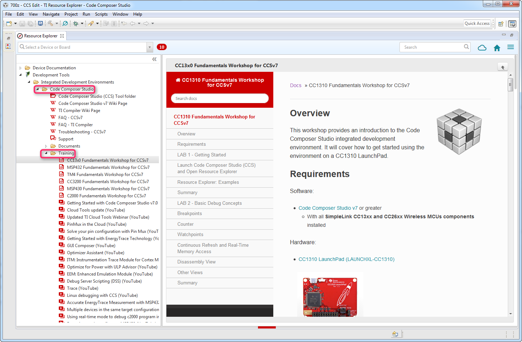Viewport: 522px width, 342px height.
Task: Click the Open Perspective icon
Action: click(501, 24)
